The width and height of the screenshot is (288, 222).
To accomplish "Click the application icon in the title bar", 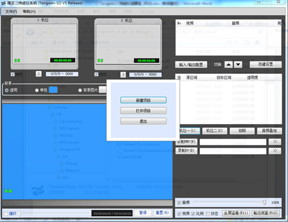I will click(3, 3).
